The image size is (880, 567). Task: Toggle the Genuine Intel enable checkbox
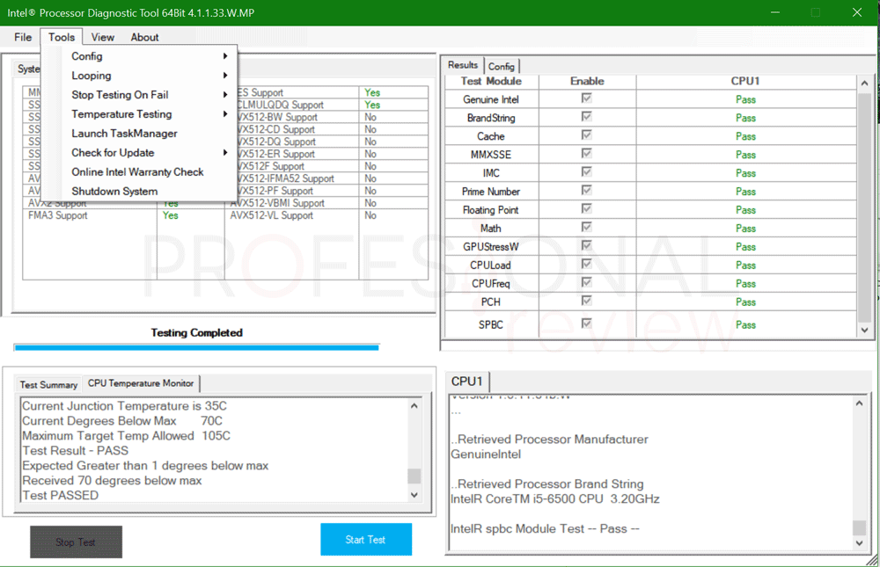(x=586, y=99)
